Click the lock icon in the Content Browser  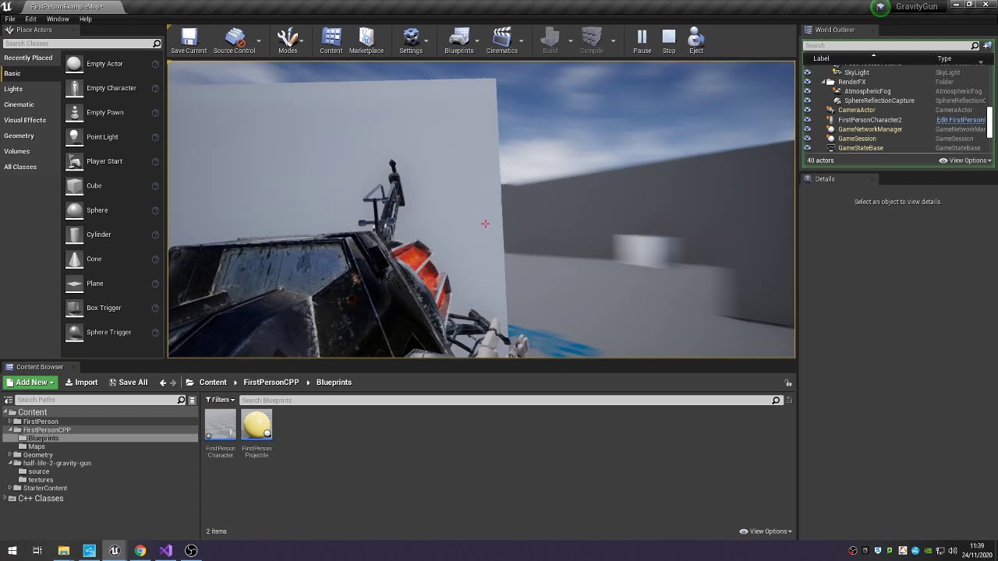(788, 383)
